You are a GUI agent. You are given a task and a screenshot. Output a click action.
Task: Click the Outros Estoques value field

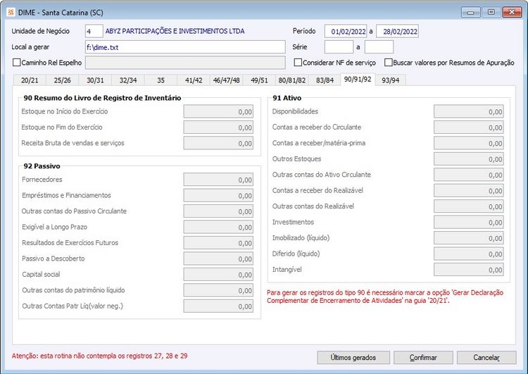469,159
